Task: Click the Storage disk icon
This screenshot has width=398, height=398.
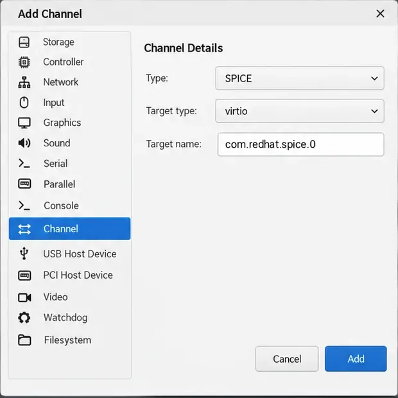Action: coord(24,42)
